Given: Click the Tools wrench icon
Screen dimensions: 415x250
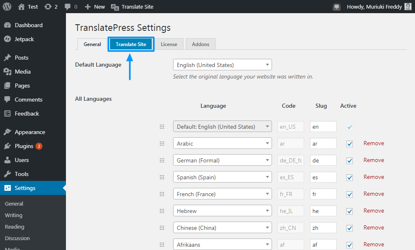Looking at the screenshot, I should pyautogui.click(x=7, y=174).
